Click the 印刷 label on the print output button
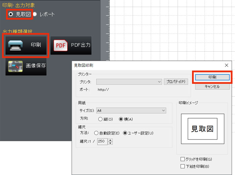This screenshot has height=175, width=235. (36, 45)
